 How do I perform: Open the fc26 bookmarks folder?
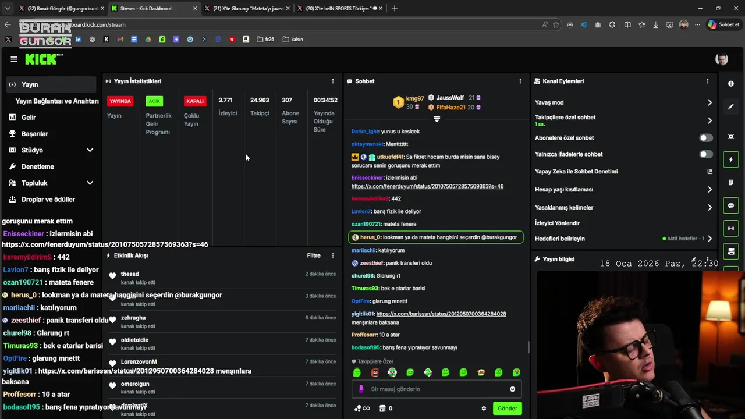pyautogui.click(x=265, y=40)
